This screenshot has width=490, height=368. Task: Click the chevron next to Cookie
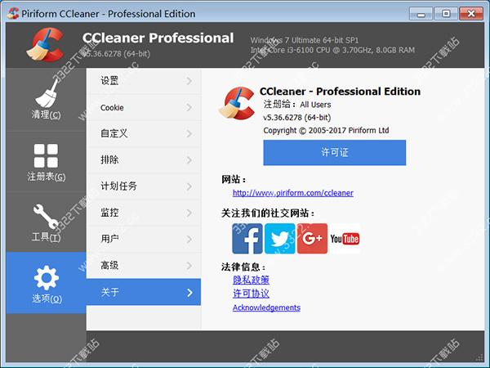[189, 108]
